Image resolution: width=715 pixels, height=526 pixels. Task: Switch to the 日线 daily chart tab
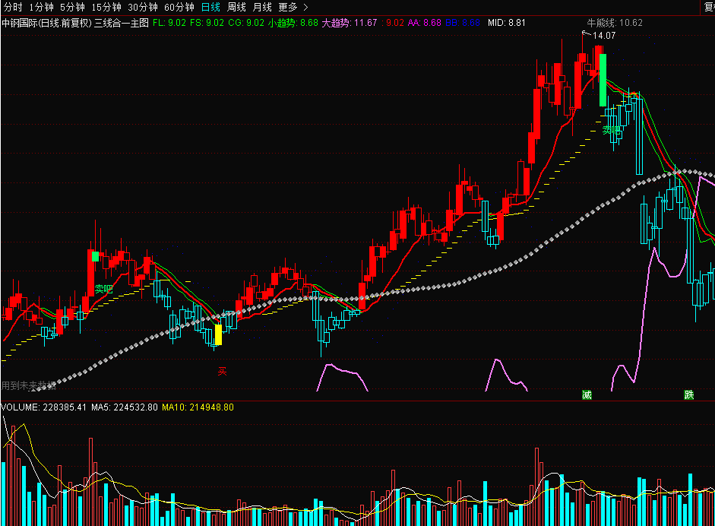click(x=210, y=8)
